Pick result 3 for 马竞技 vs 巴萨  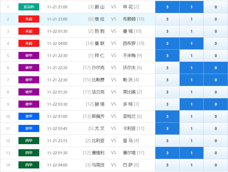[167, 165]
